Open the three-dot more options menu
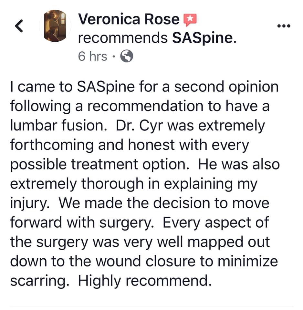303x310 pixels. [284, 26]
